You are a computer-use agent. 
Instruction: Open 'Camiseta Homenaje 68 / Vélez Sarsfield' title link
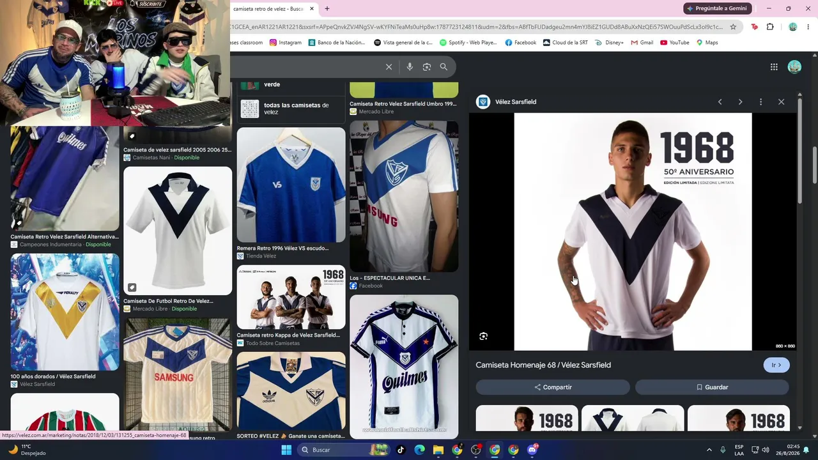pos(543,365)
